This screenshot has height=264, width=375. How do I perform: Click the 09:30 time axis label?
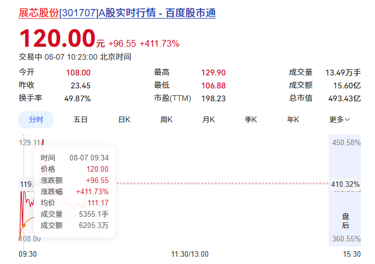[x=28, y=254]
